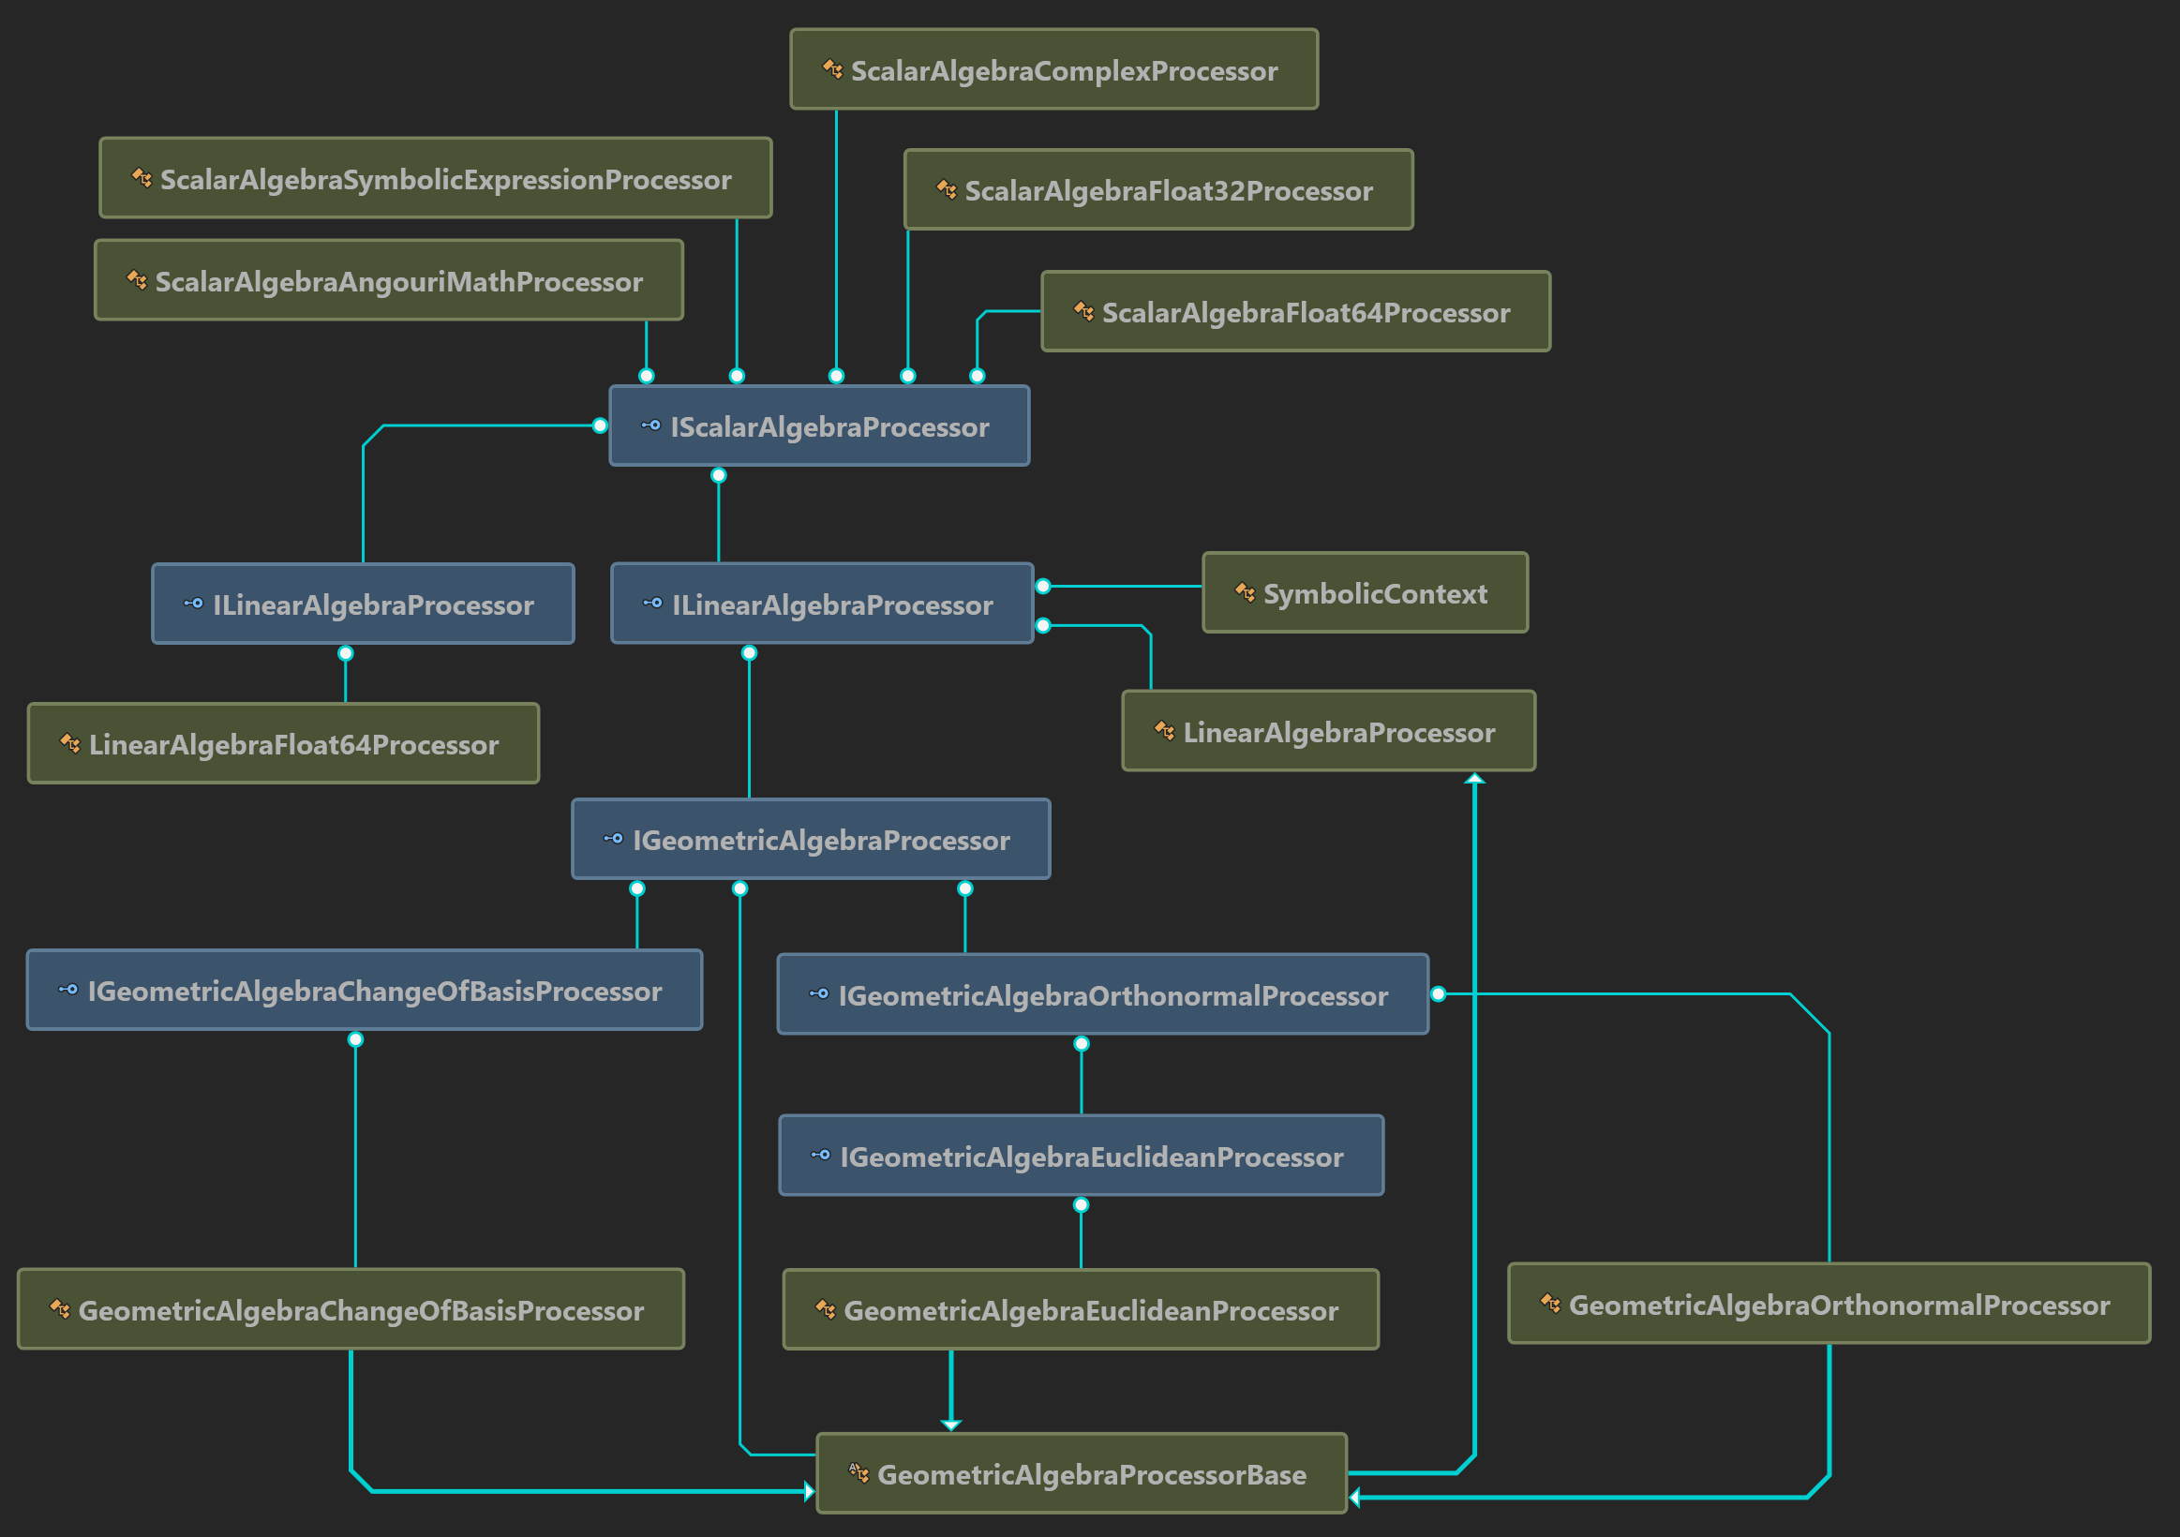Screen dimensions: 2180x1537
Task: Click the interface icon on the IGeometricAlgebraProcessor node
Action: coord(613,838)
